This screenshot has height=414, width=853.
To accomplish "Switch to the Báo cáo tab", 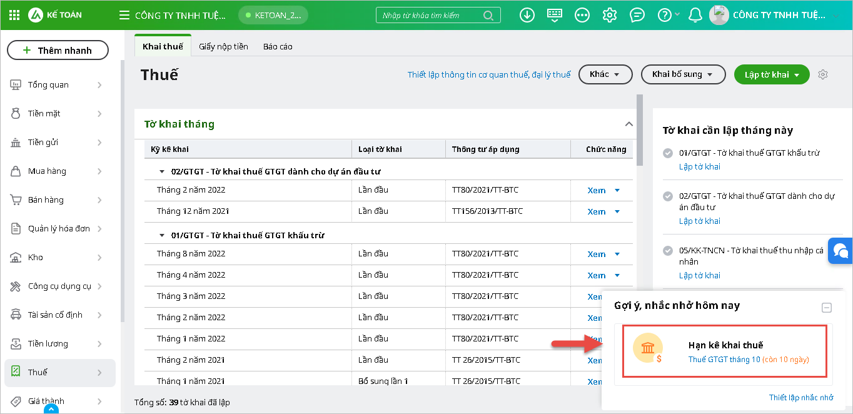I will [278, 46].
